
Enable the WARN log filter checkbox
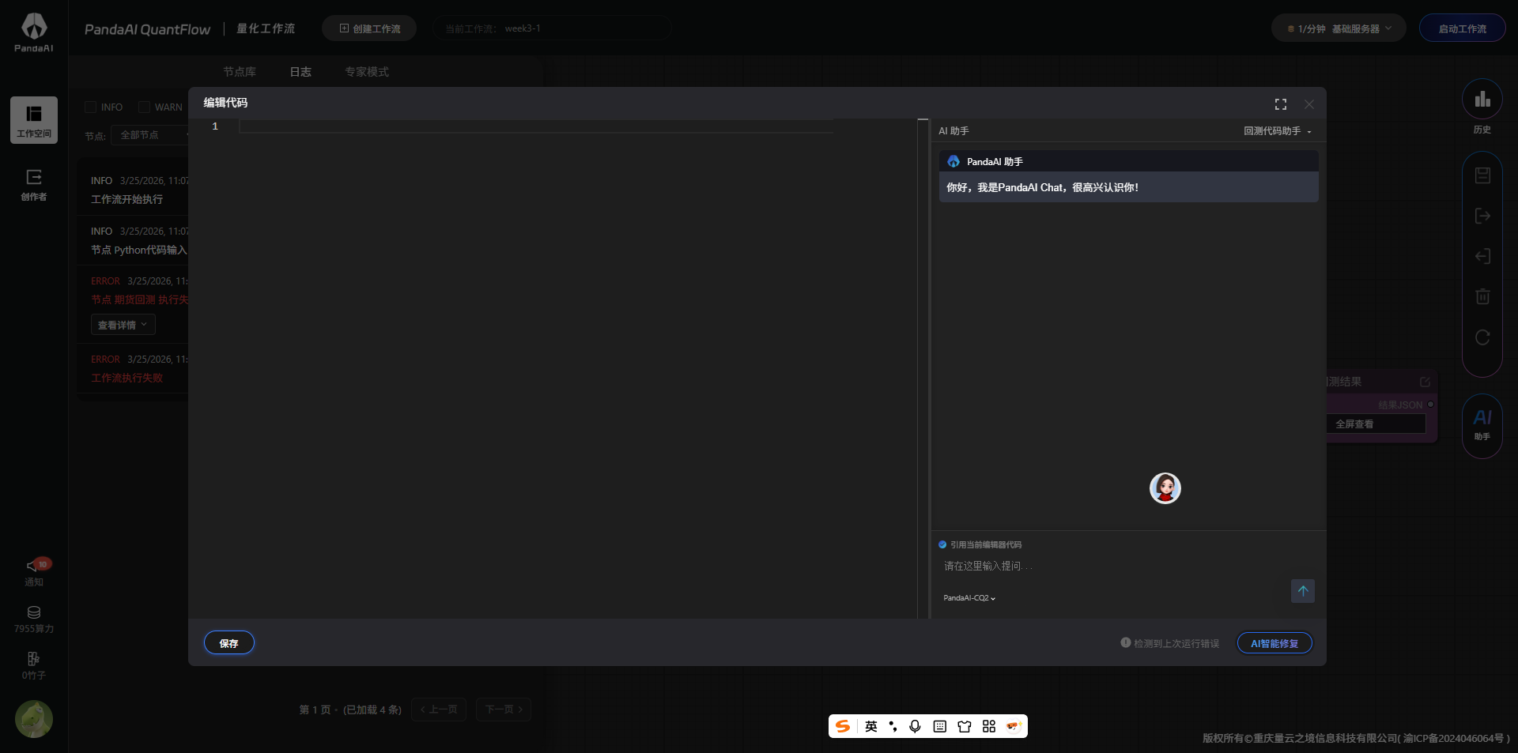(x=145, y=107)
